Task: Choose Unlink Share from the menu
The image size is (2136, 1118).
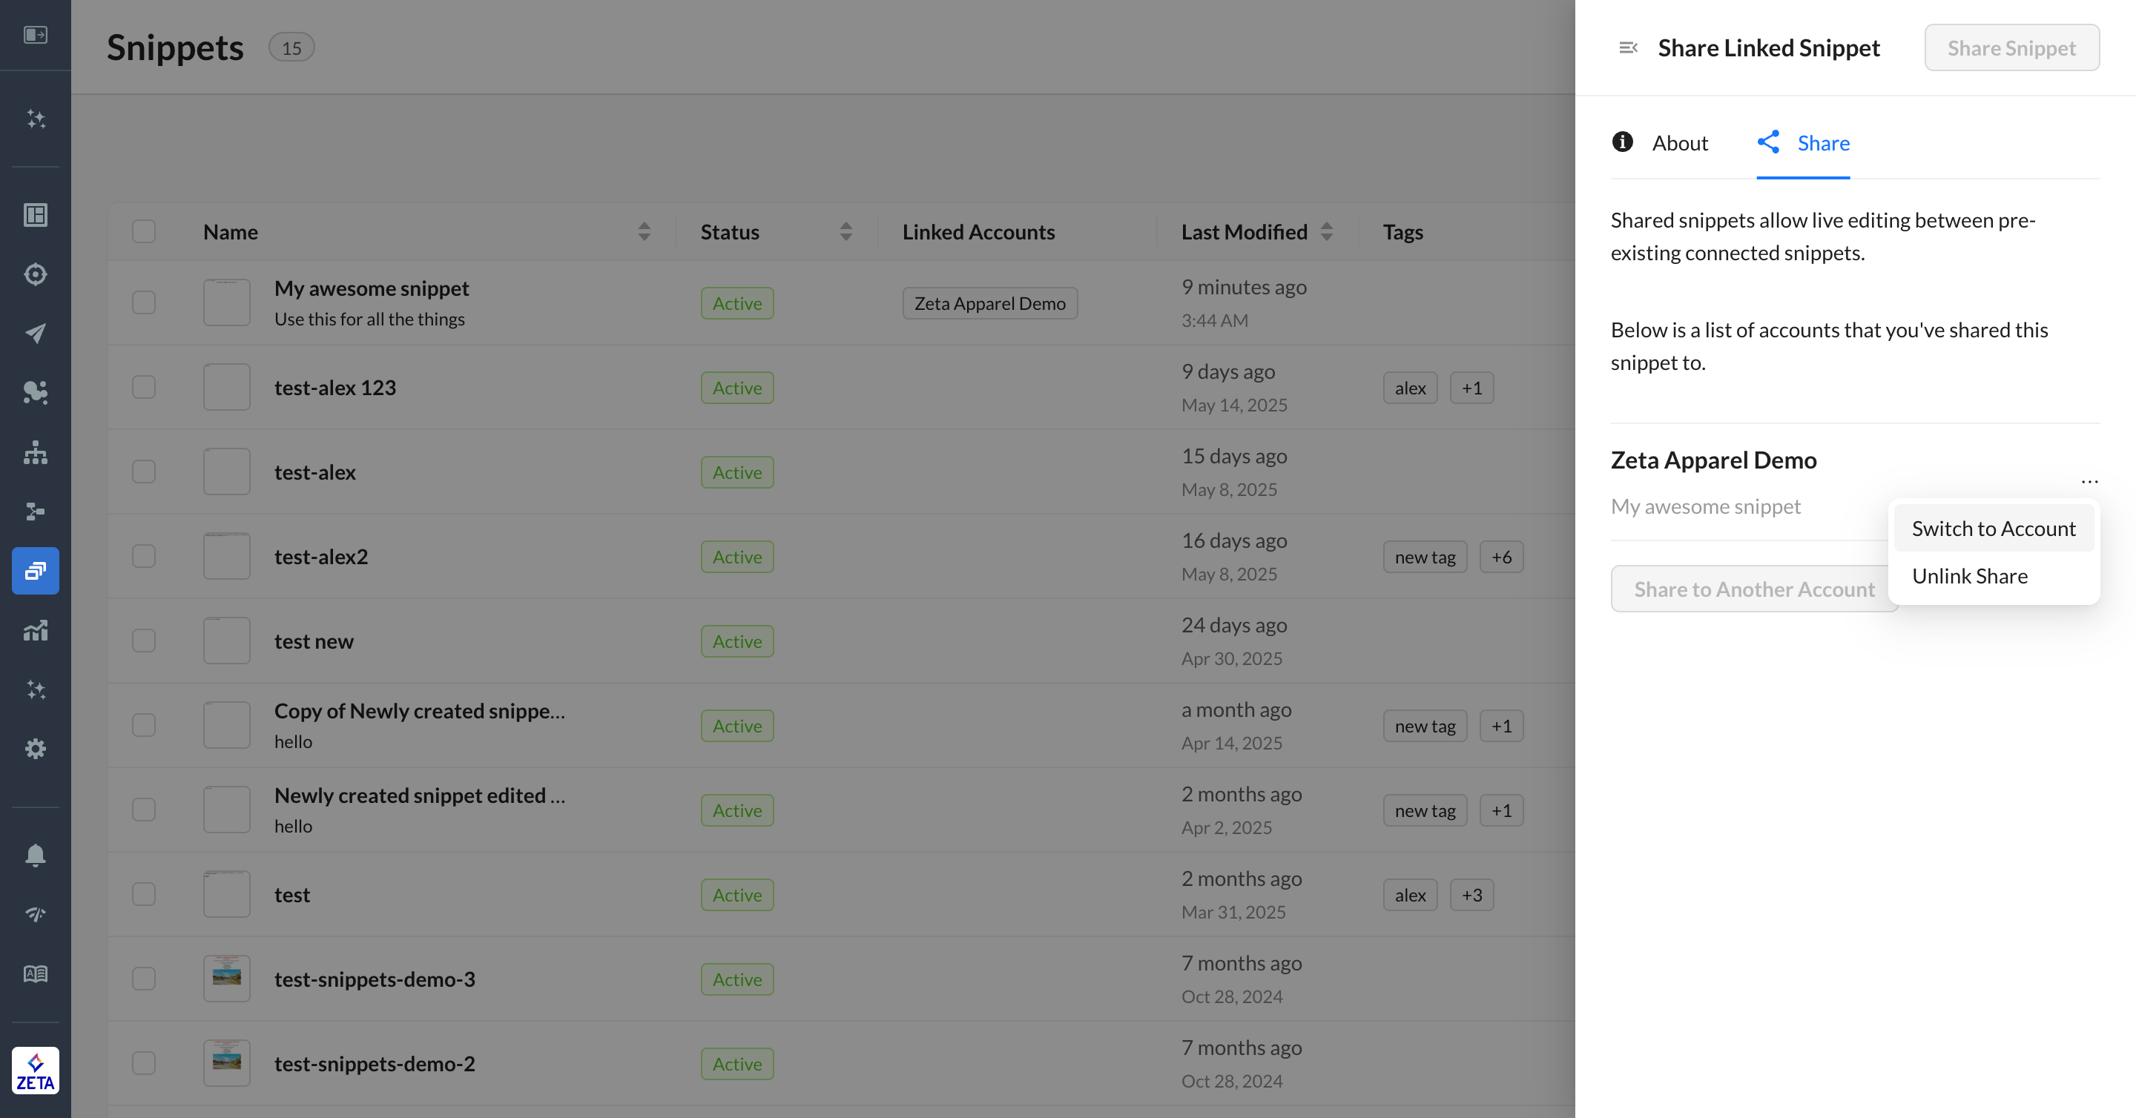Action: coord(1969,576)
